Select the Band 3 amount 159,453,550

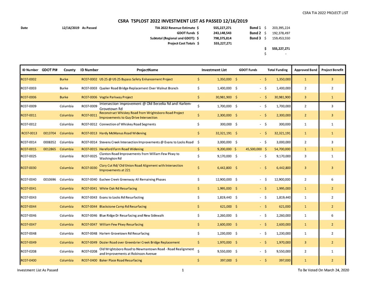[x=281, y=38]
